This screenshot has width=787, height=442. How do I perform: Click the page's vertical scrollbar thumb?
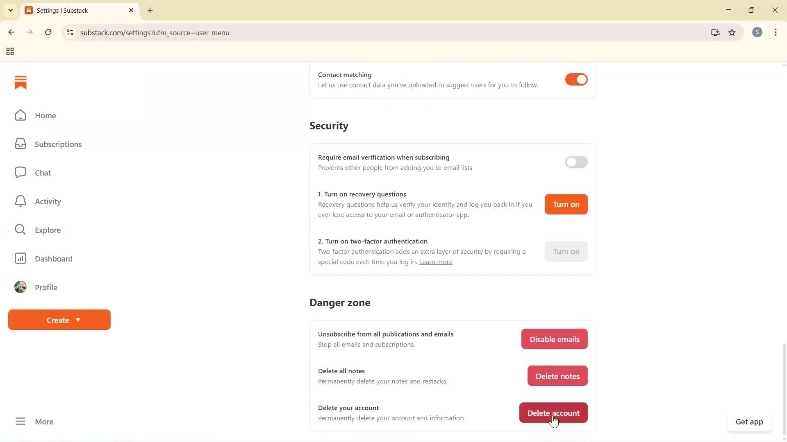point(784,389)
